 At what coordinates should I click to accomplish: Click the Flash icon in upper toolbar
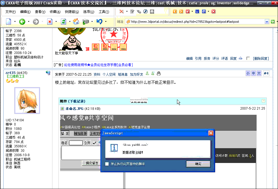[145, 12]
